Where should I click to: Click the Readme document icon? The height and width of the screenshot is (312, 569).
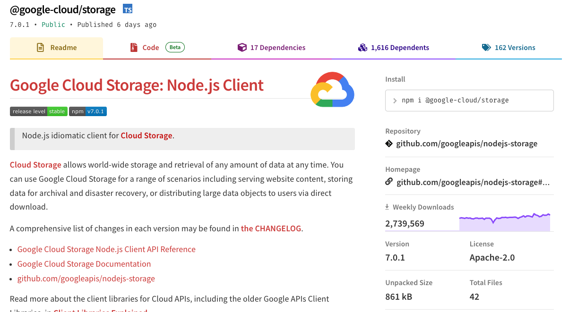(41, 48)
